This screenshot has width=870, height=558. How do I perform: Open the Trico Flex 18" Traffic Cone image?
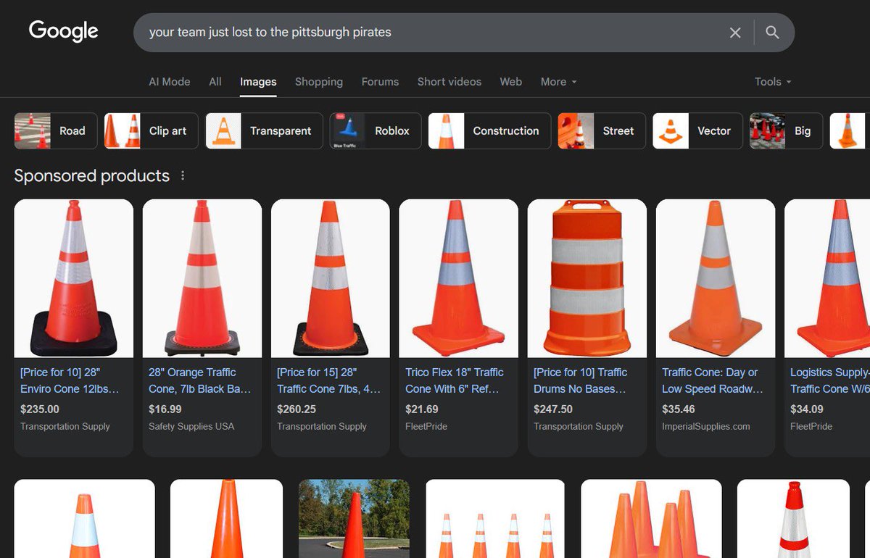coord(459,278)
